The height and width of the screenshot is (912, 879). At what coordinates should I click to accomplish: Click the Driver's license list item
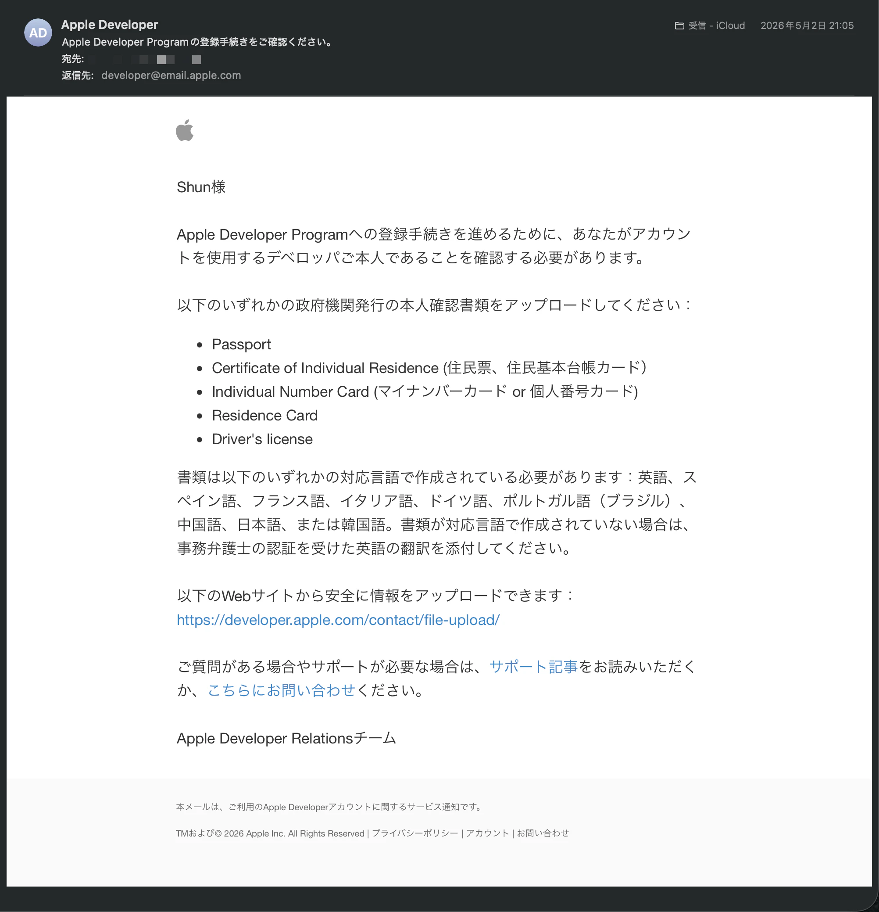click(x=262, y=439)
